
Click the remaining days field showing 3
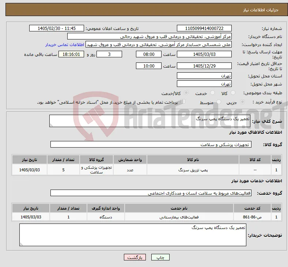tap(109, 54)
